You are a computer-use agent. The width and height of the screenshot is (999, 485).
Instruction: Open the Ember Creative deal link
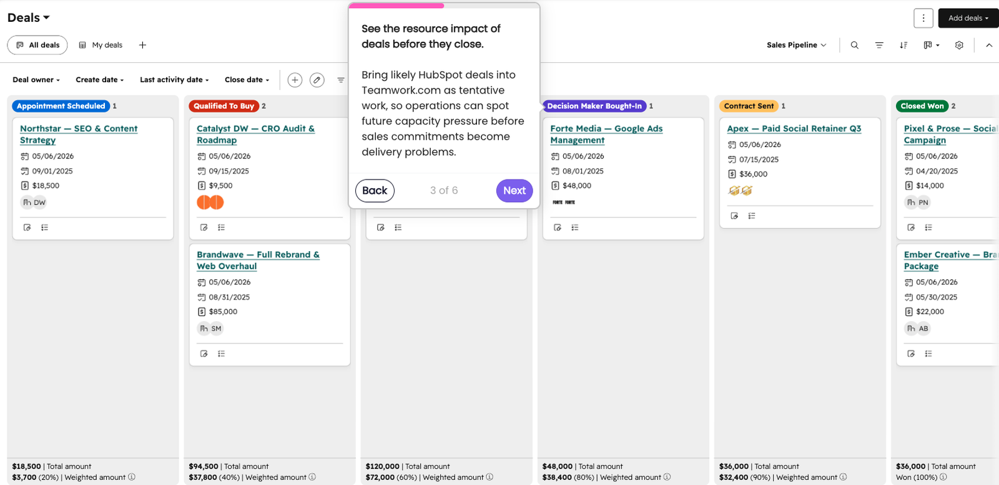[950, 260]
